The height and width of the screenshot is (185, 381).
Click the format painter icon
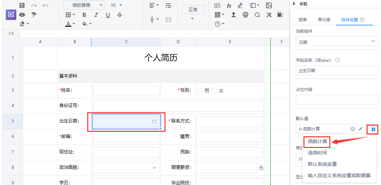click(x=34, y=14)
